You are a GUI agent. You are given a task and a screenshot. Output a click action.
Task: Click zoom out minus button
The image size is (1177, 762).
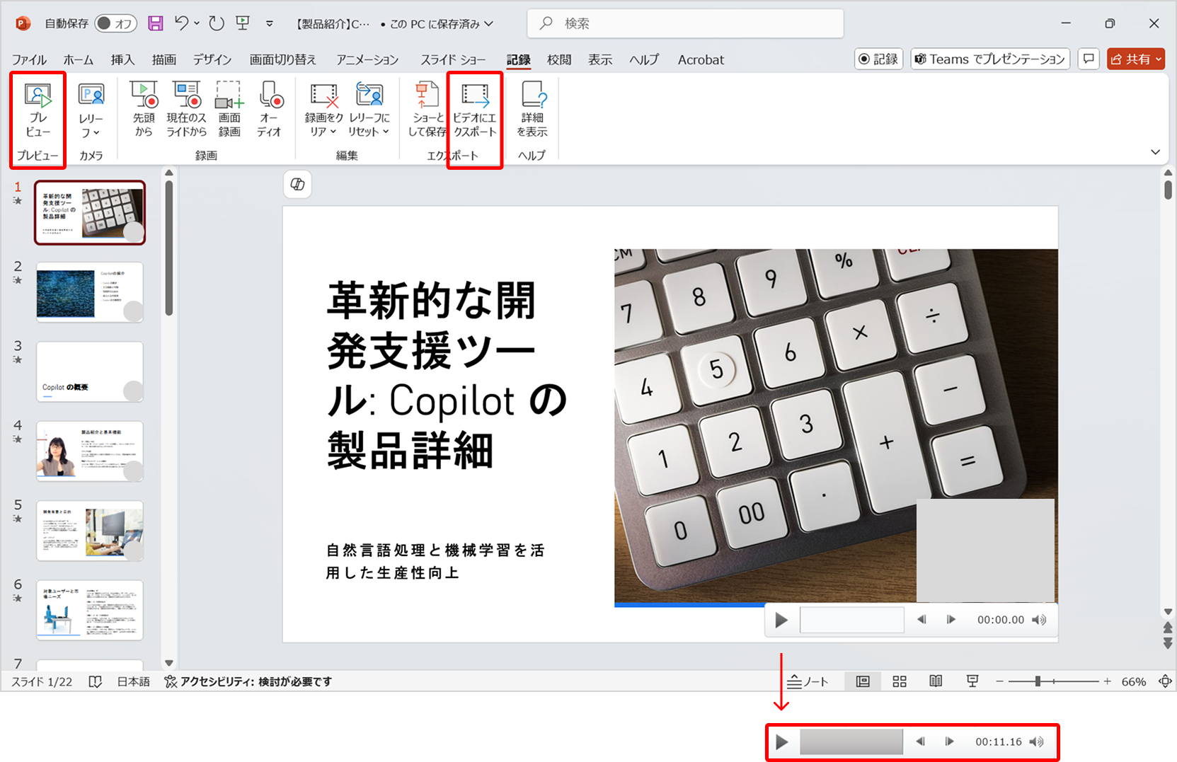[999, 681]
